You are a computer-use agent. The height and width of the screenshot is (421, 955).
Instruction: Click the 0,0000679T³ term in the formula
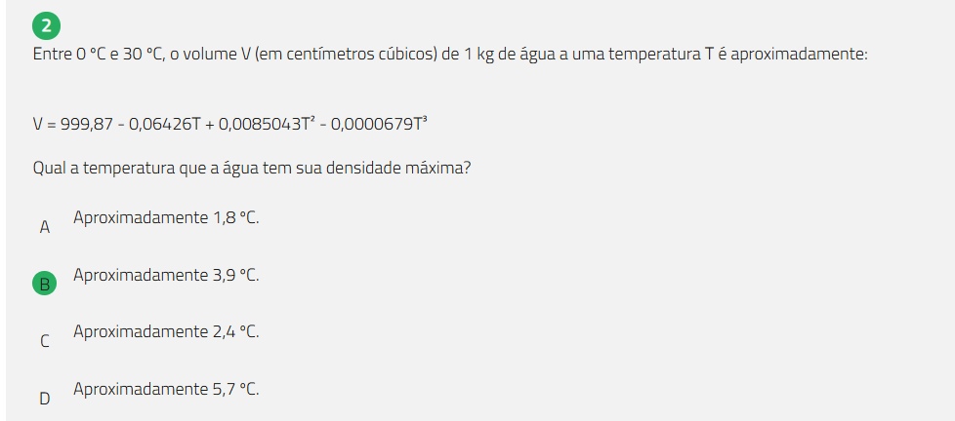[380, 124]
